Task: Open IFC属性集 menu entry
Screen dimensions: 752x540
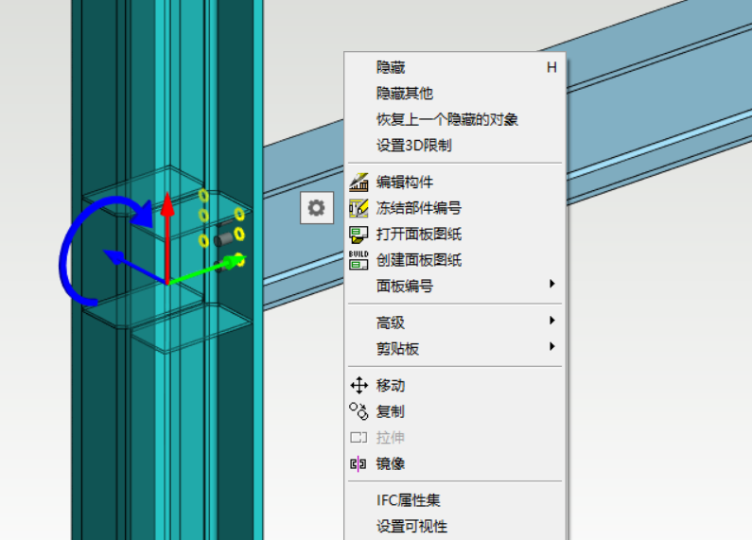Action: pyautogui.click(x=455, y=500)
